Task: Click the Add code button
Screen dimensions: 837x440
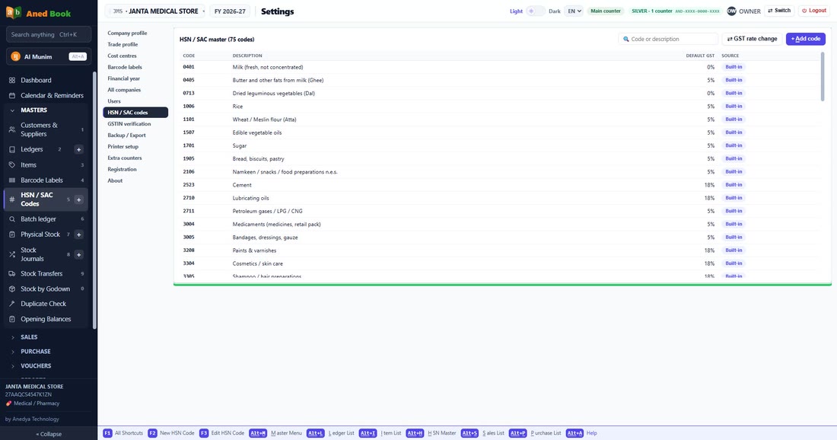Action: click(806, 39)
